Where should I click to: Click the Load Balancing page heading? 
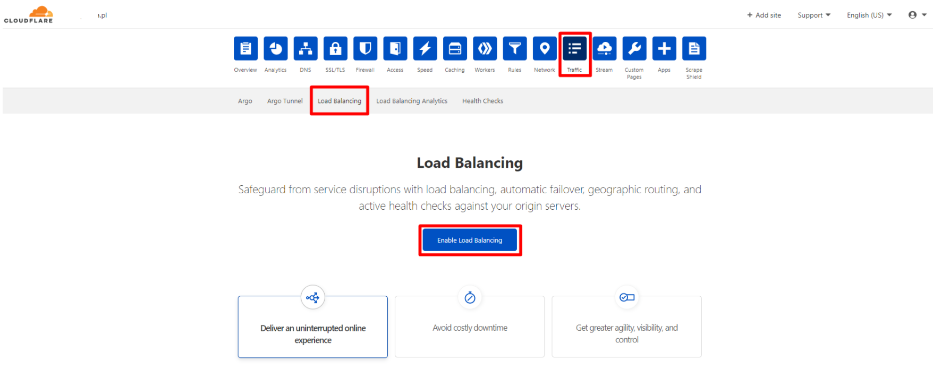tap(470, 163)
